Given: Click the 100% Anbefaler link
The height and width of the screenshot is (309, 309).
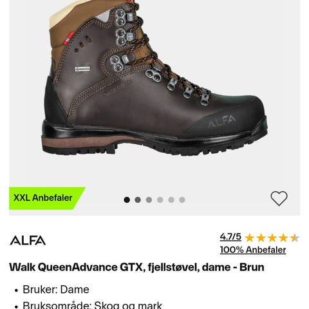Looking at the screenshot, I should coord(253,250).
